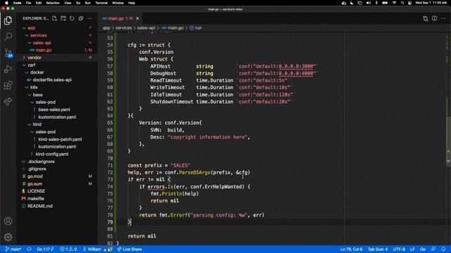Open the .gitignore file

(x=56, y=169)
